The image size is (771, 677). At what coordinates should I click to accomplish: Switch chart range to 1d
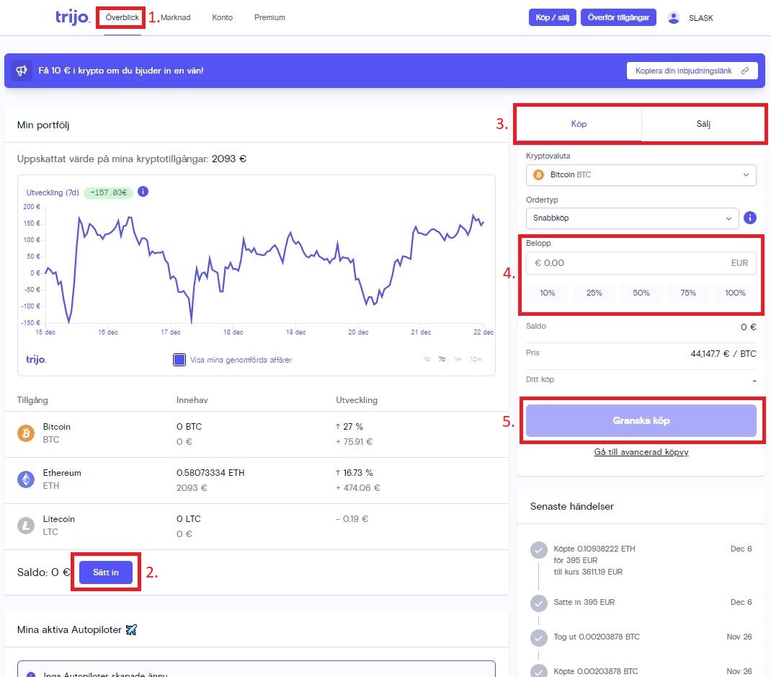coord(427,359)
